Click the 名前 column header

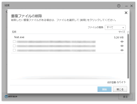[14, 32]
